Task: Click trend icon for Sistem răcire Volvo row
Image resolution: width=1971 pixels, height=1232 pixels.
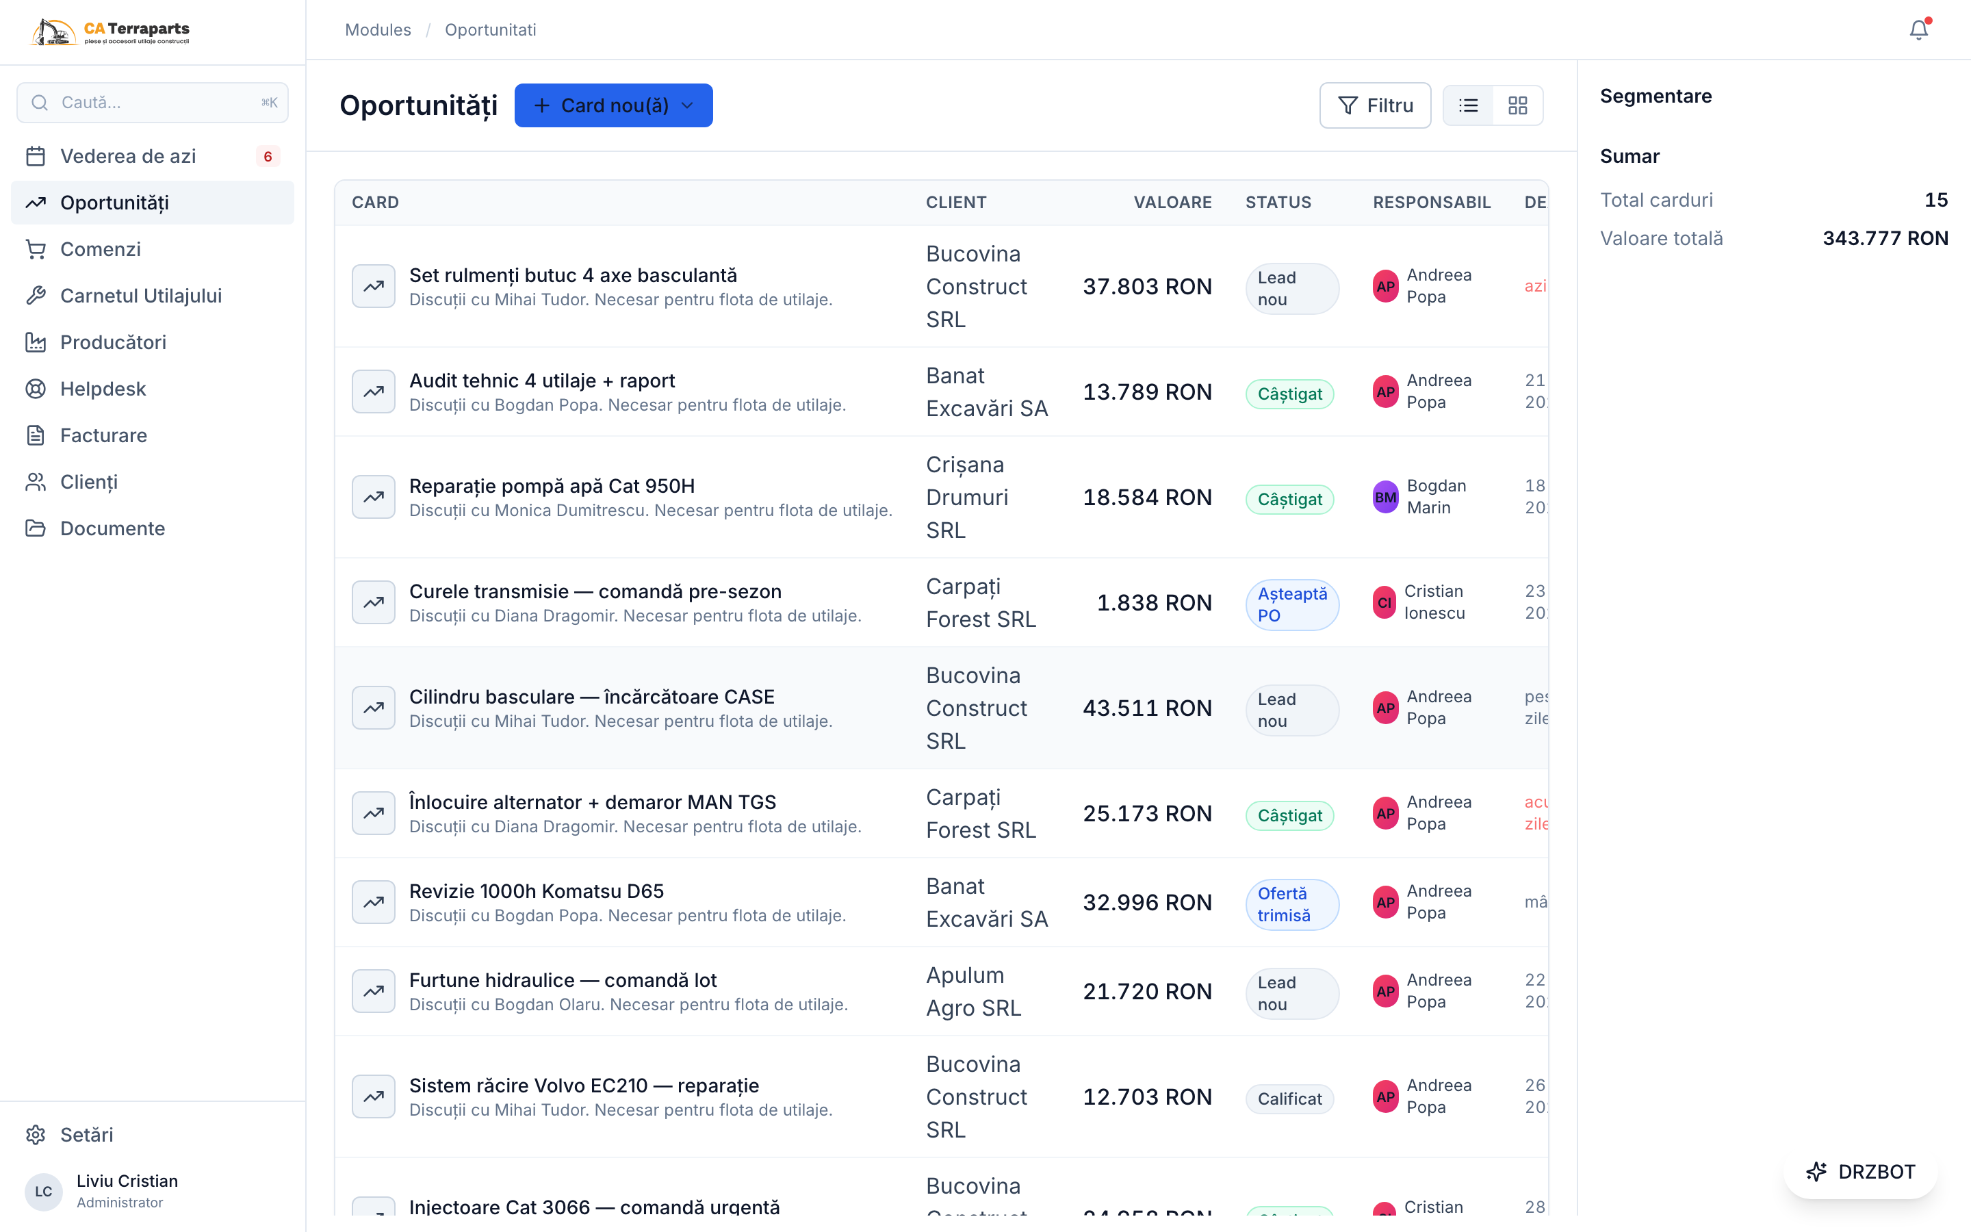Action: tap(374, 1096)
